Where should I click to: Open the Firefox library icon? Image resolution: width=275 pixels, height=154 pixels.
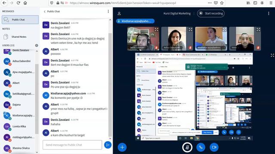point(248,3)
